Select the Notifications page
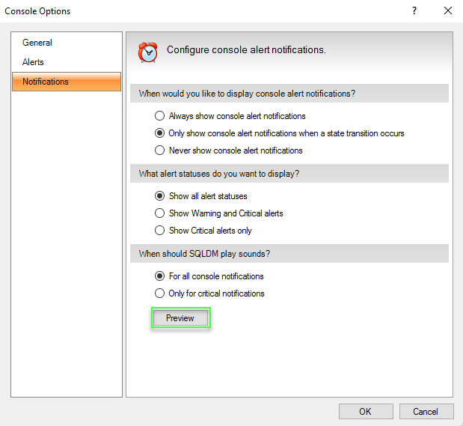The height and width of the screenshot is (426, 463). 46,82
